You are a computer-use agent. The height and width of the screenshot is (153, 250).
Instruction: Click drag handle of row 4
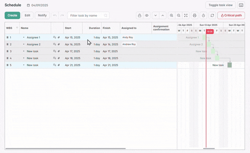(7, 58)
